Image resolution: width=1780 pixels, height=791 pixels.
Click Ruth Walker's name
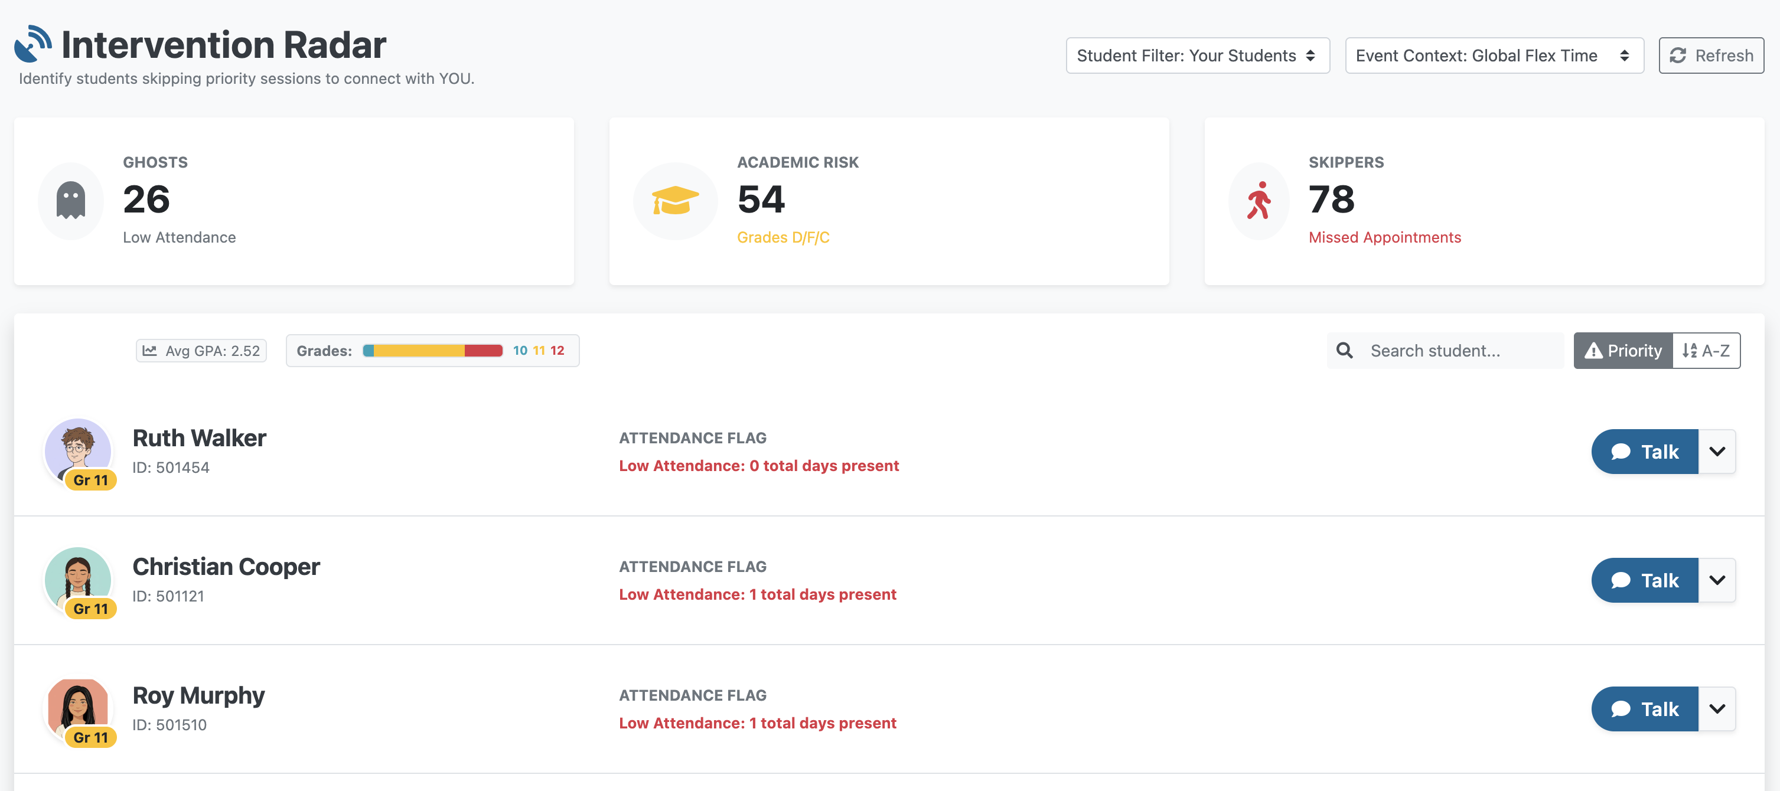point(199,438)
